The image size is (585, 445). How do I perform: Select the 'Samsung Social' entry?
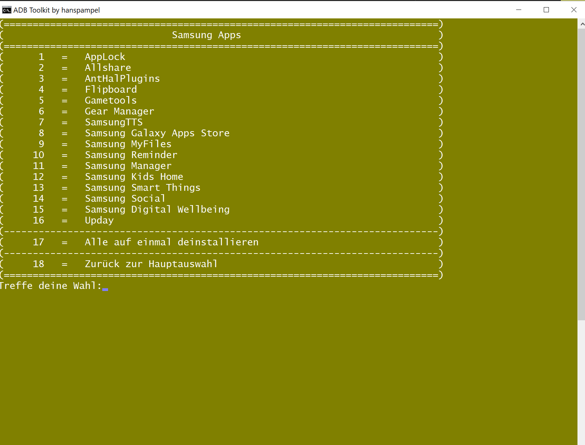coord(125,199)
